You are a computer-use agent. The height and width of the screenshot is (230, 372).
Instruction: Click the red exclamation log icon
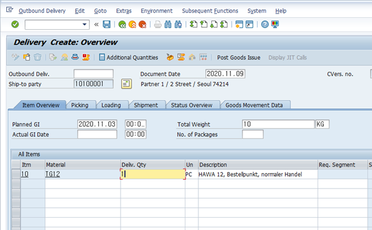pyautogui.click(x=86, y=57)
